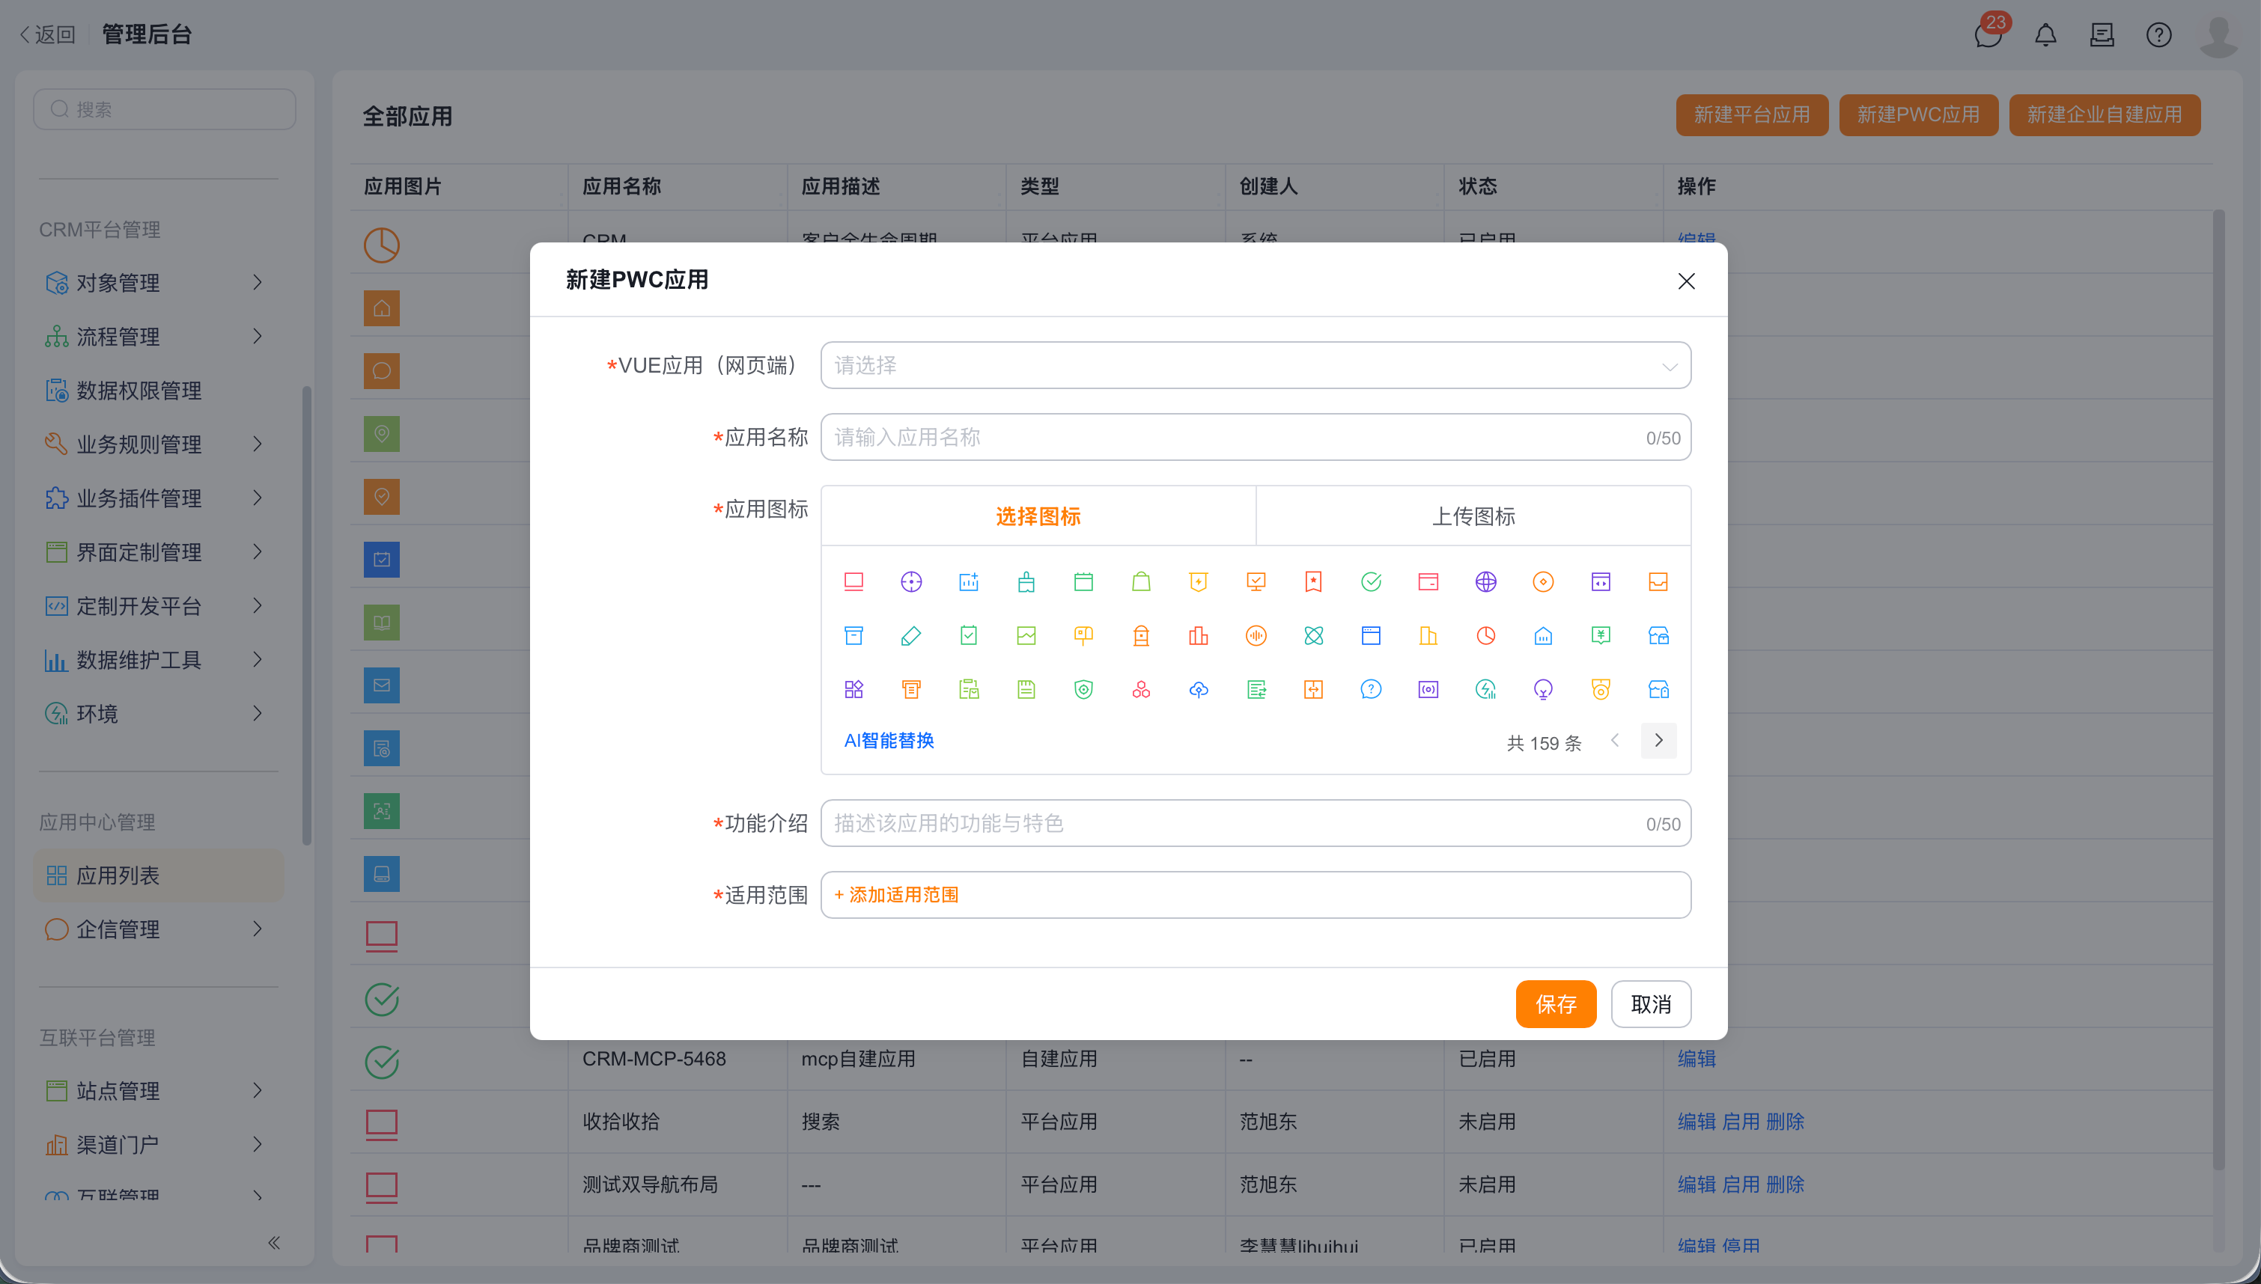This screenshot has width=2261, height=1284.
Task: Pick the yellow mailbox icon
Action: [1083, 636]
